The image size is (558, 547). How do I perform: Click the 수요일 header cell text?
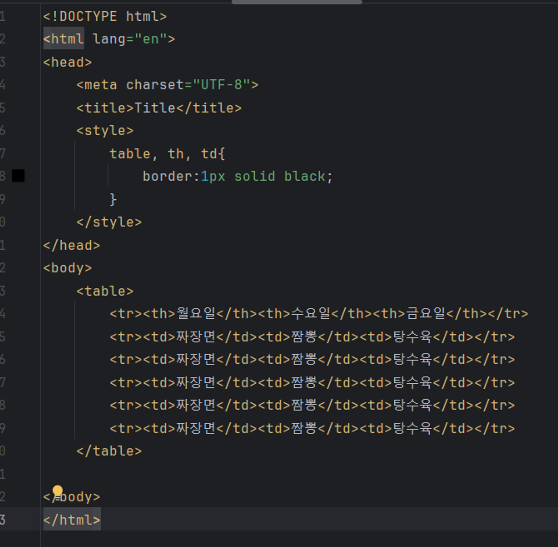click(x=311, y=313)
